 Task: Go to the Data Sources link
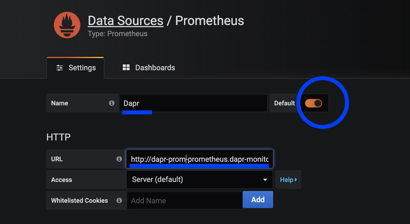tap(126, 21)
